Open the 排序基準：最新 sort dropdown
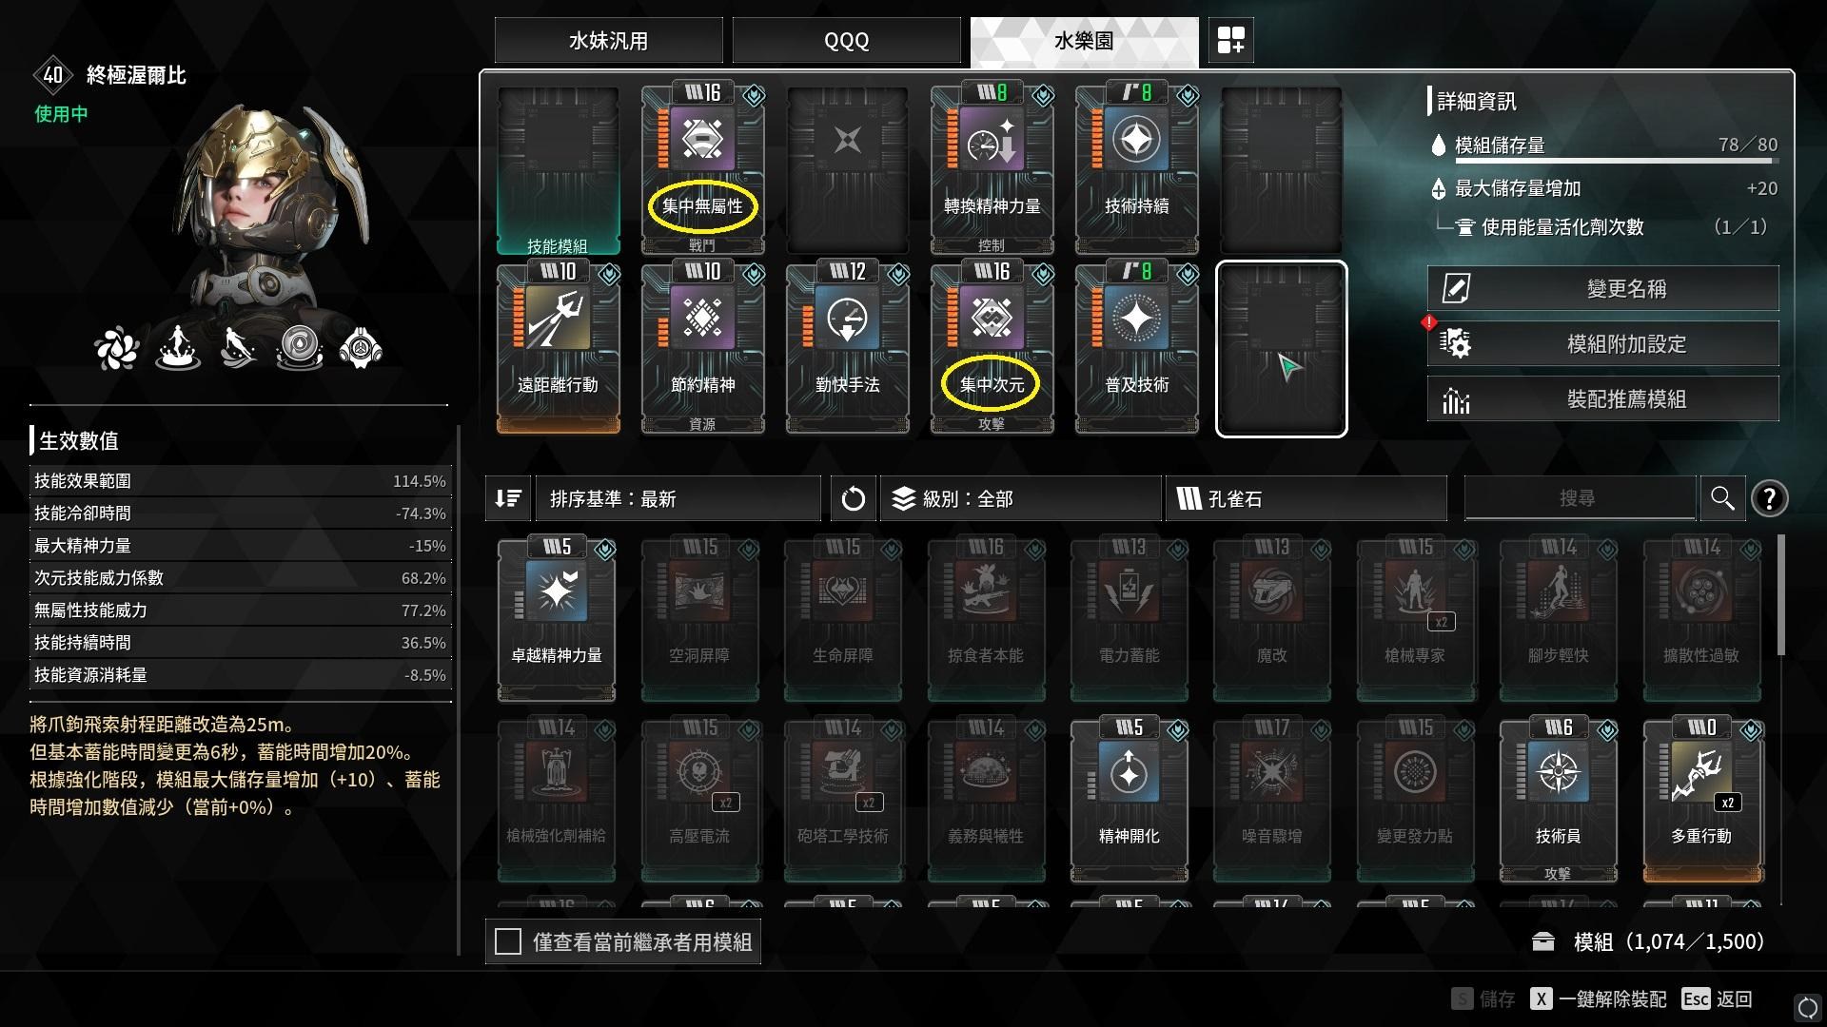The width and height of the screenshot is (1827, 1027). [x=678, y=498]
